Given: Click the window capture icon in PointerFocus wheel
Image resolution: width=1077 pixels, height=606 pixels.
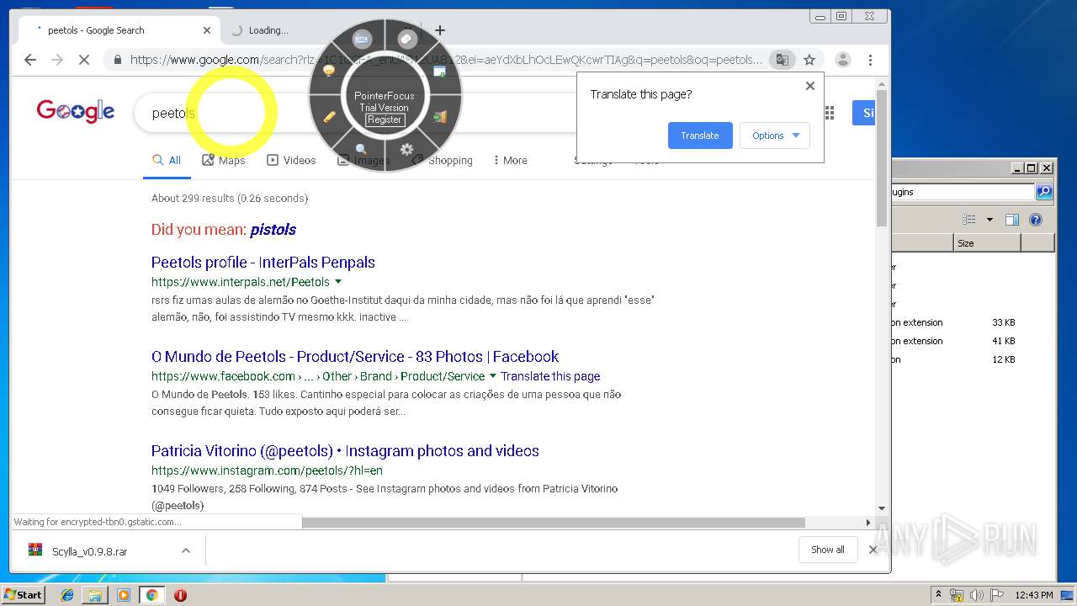Looking at the screenshot, I should [x=439, y=72].
